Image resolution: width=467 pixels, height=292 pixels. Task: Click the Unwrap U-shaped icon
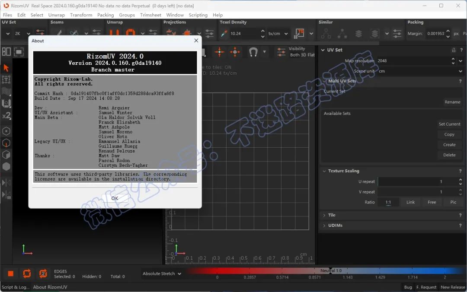tap(114, 33)
